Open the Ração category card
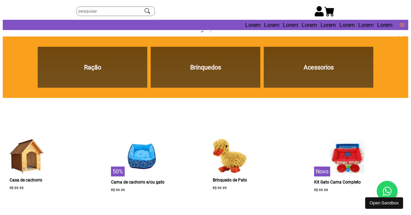The height and width of the screenshot is (215, 411). [92, 67]
